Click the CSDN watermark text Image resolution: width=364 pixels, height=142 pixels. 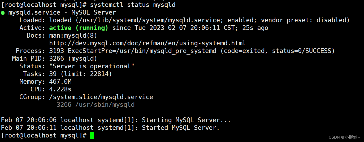tap(344, 137)
